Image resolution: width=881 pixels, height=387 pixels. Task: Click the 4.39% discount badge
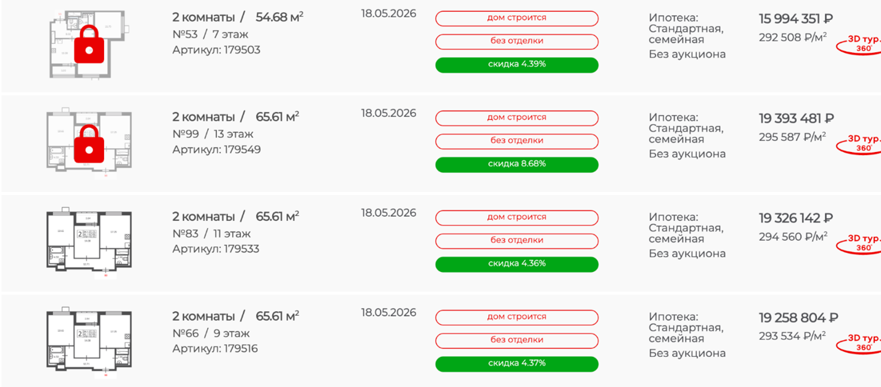[517, 65]
